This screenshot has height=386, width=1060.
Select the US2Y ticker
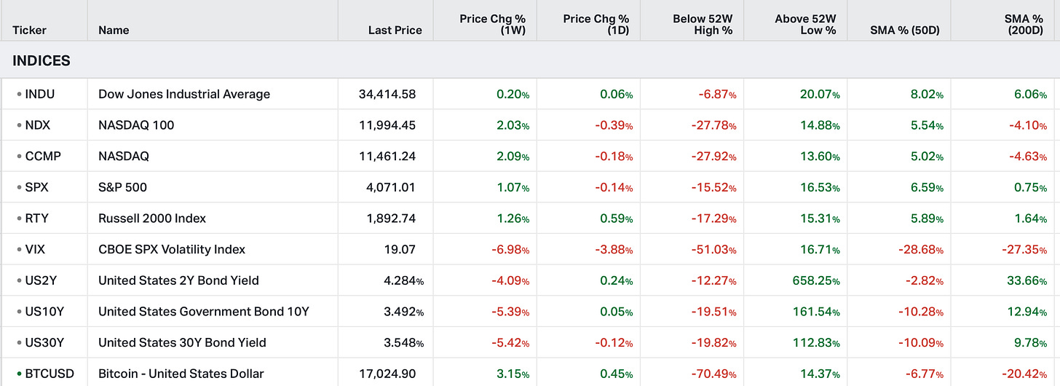pyautogui.click(x=40, y=280)
